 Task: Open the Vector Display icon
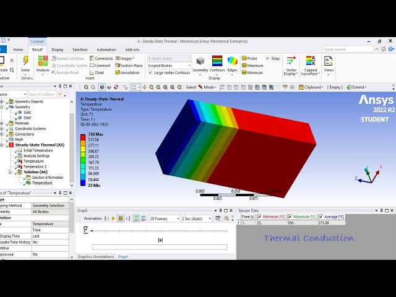(291, 61)
